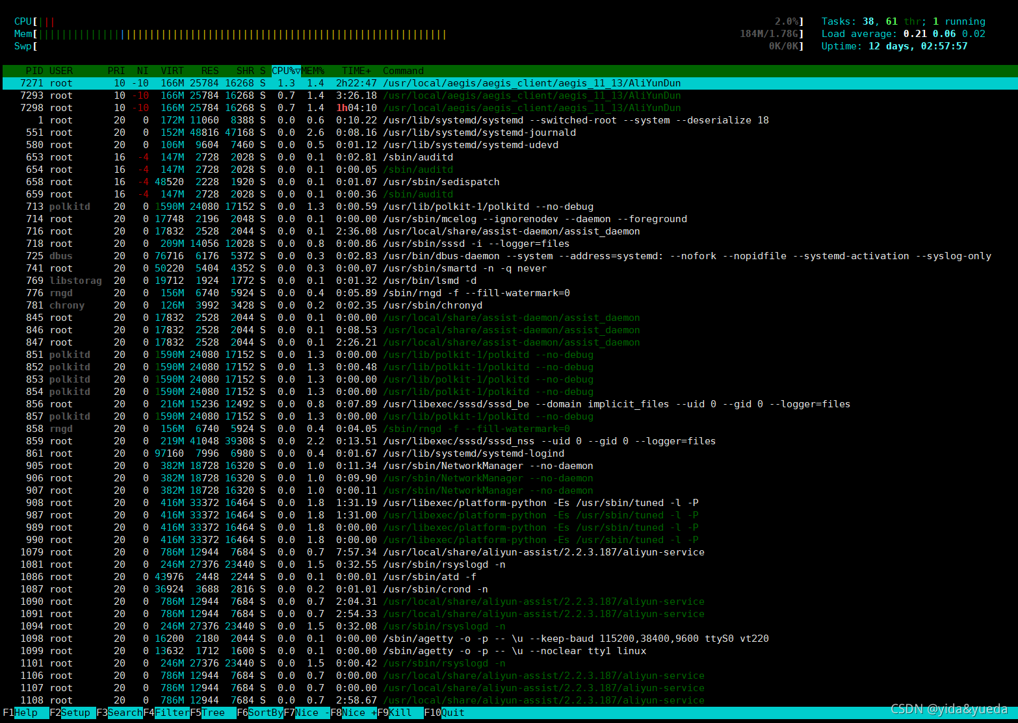
Task: Select the /usr/sbin/atd -f process row
Action: tap(509, 577)
